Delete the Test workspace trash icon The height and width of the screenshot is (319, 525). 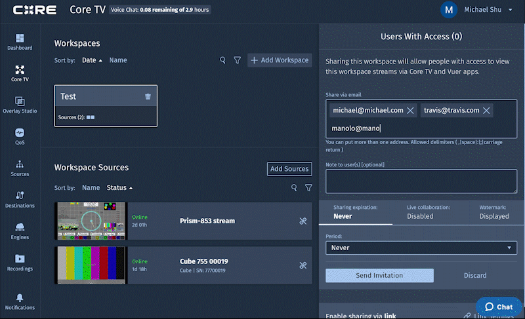pos(148,96)
